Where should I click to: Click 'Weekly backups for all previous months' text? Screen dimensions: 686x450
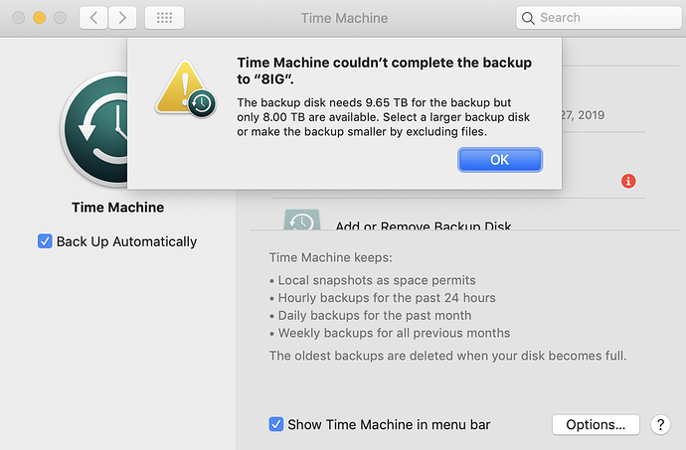394,333
